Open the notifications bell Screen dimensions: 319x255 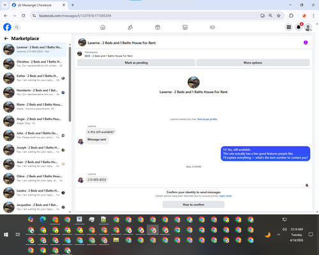tap(299, 27)
